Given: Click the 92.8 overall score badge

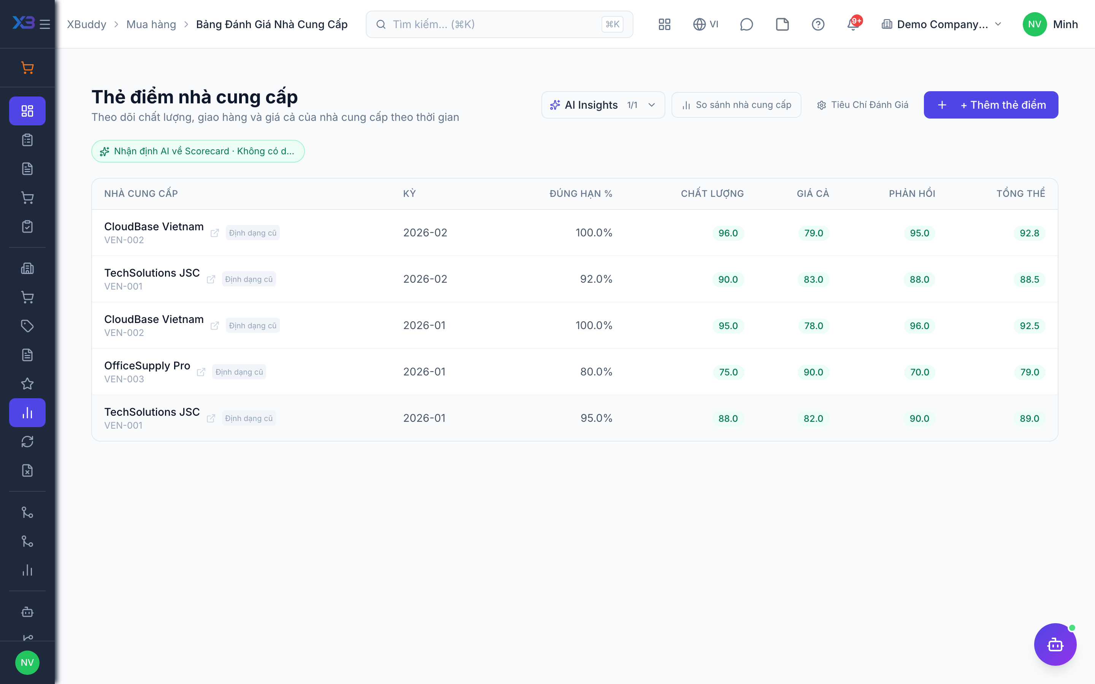Looking at the screenshot, I should click(1029, 233).
